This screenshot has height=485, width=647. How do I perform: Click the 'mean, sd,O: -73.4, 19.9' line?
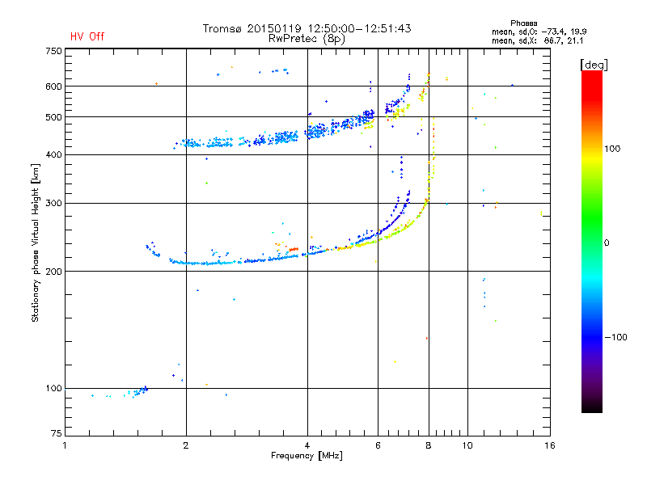coord(539,32)
